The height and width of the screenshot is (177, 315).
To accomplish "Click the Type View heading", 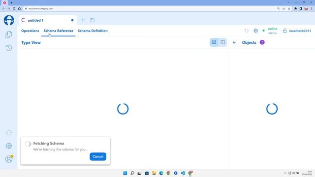I will click(31, 43).
